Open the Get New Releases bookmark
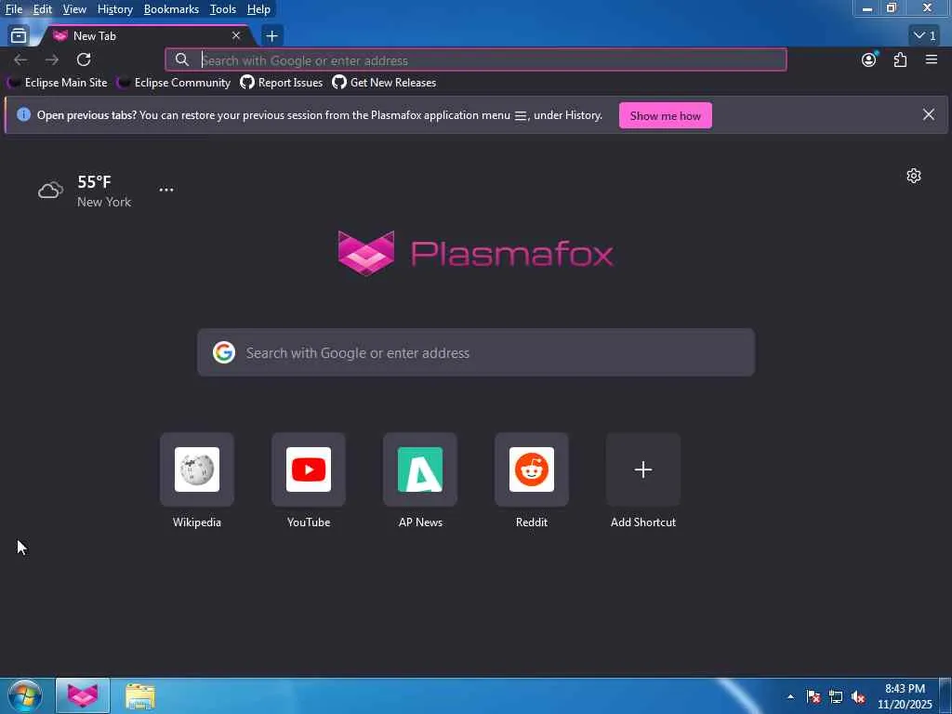 pos(384,83)
